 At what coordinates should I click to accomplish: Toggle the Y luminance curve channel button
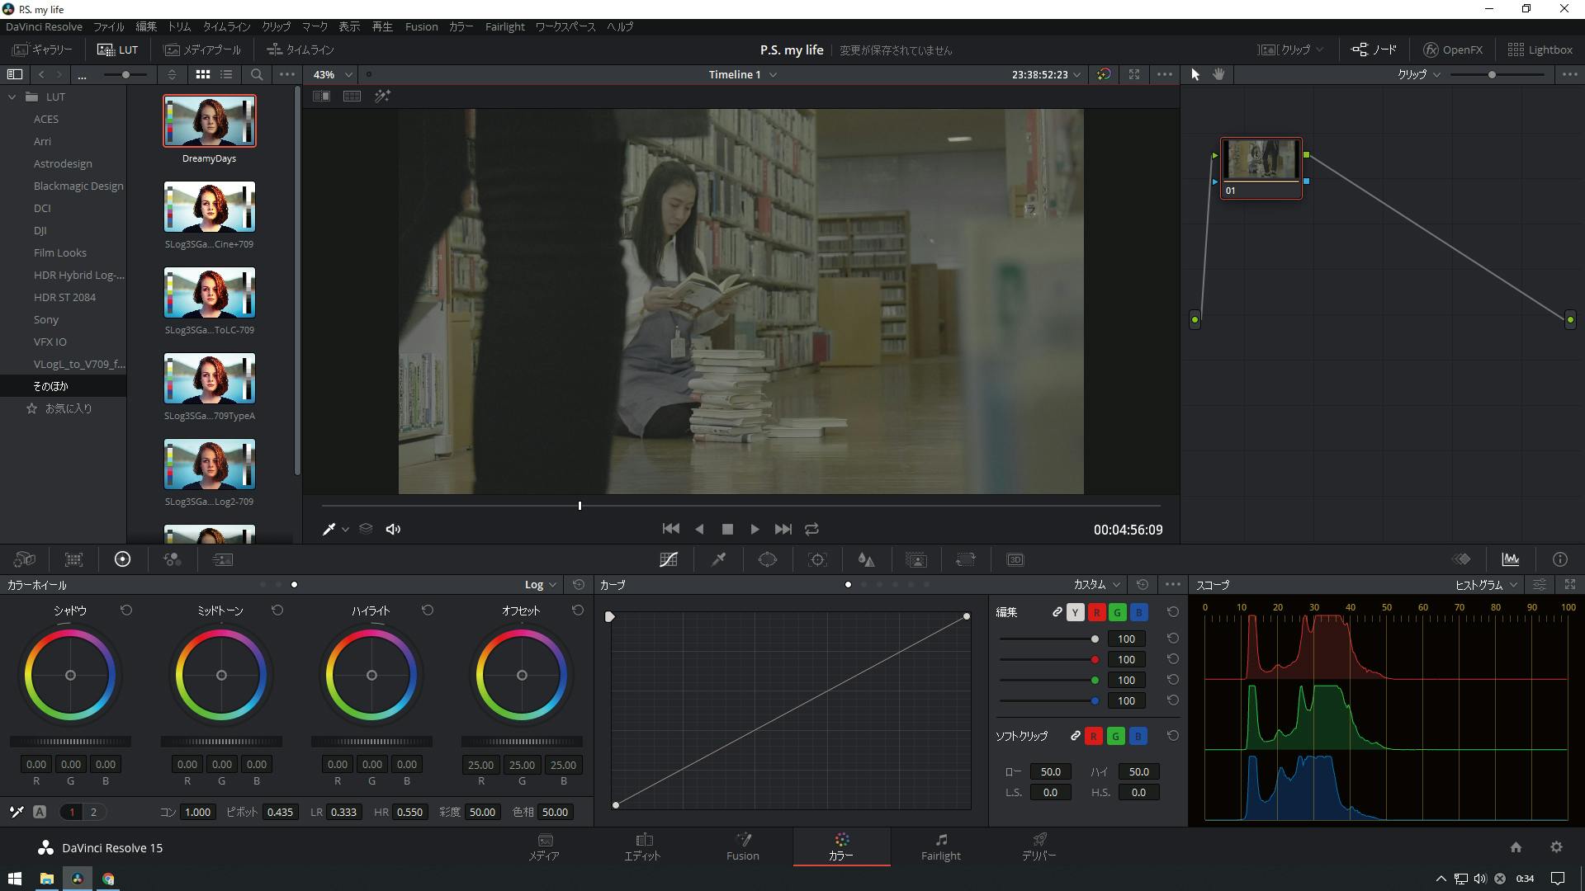(x=1075, y=612)
